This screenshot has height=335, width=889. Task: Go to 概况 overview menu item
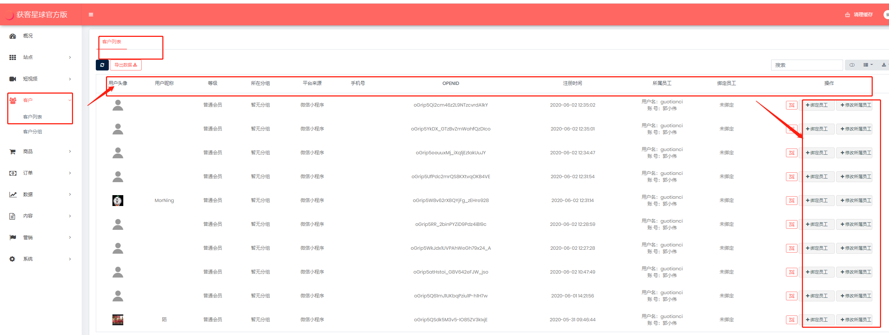(28, 36)
